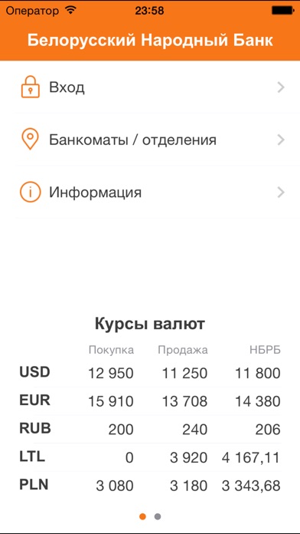Switch to the second gray page dot
This screenshot has width=300, height=534.
[x=158, y=516]
